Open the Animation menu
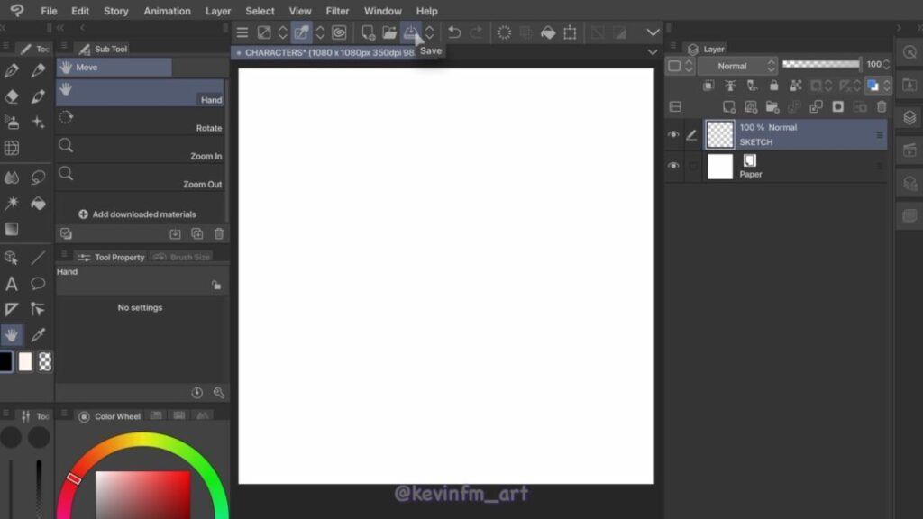The height and width of the screenshot is (519, 923). click(x=167, y=11)
